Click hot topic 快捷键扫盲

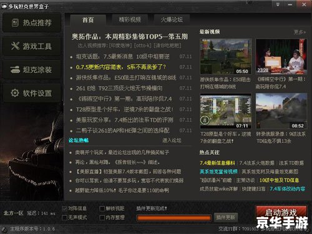click(253, 188)
